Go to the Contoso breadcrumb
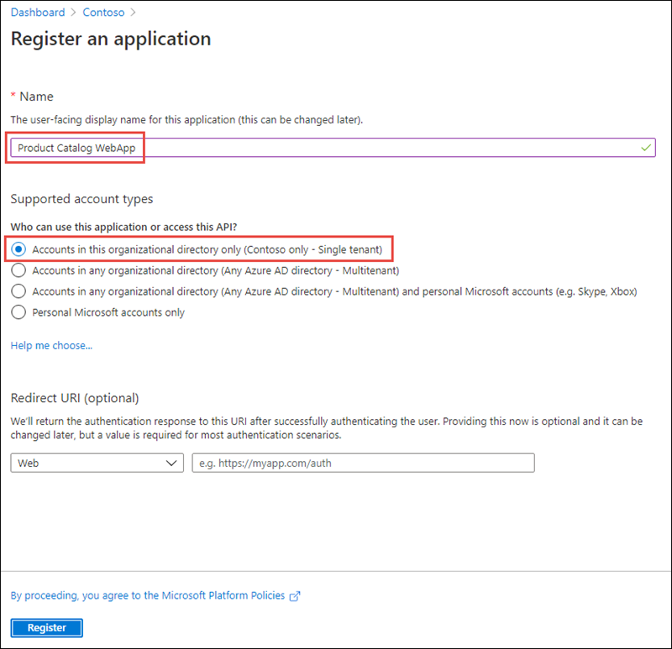This screenshot has height=649, width=672. (x=103, y=13)
